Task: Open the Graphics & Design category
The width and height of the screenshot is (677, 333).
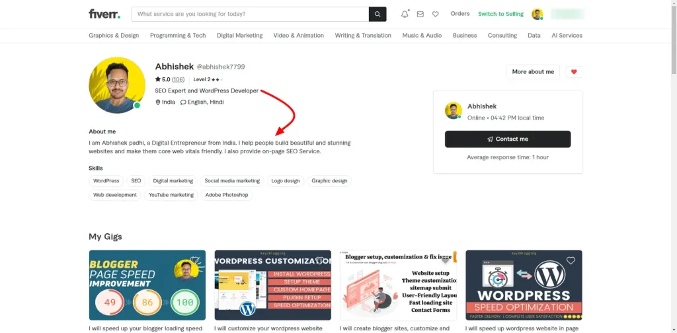Action: tap(114, 36)
